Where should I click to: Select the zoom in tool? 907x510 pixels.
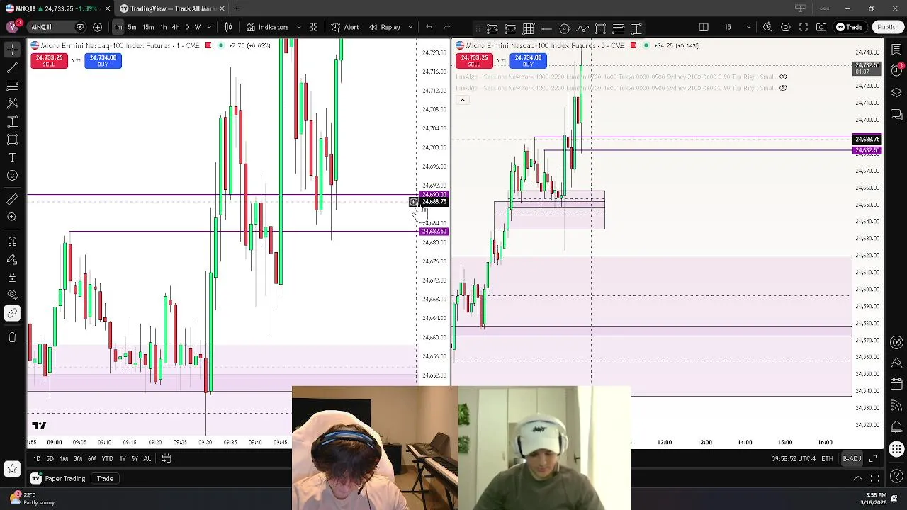(x=12, y=217)
